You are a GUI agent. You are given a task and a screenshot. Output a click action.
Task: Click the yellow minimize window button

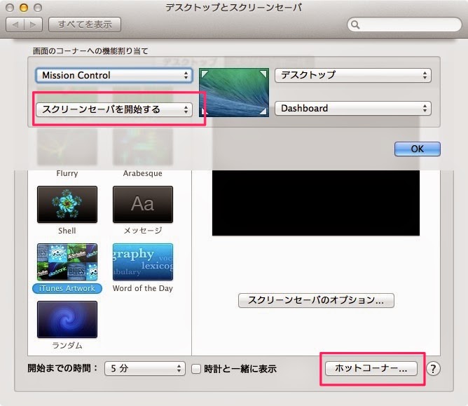pos(24,8)
